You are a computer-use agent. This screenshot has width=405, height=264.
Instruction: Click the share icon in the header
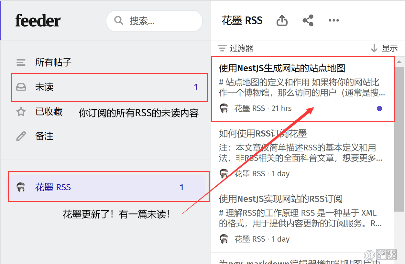pyautogui.click(x=308, y=20)
